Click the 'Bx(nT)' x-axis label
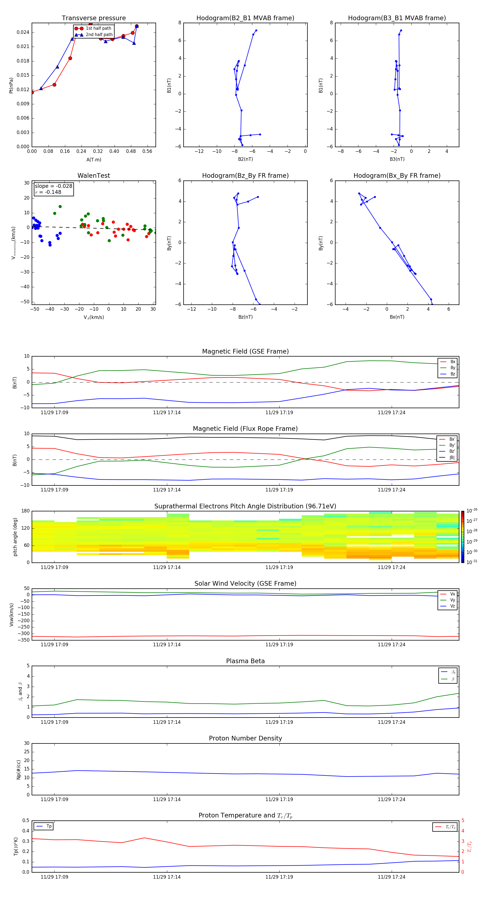Viewport: 491px width, 901px height. tap(397, 317)
